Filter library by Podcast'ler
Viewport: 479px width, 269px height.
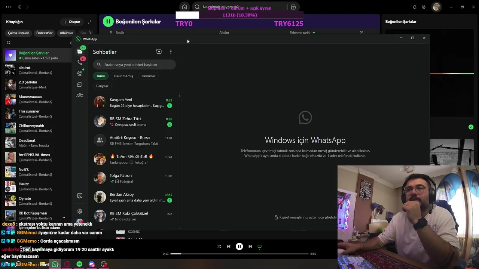44,33
